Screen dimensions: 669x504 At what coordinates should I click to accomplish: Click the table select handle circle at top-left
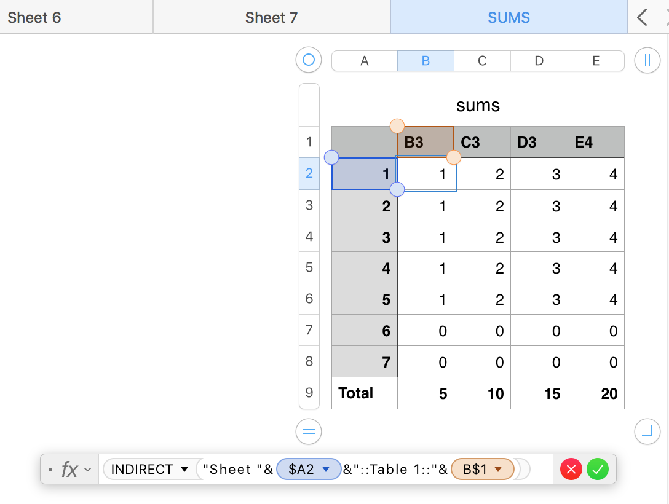click(x=309, y=60)
